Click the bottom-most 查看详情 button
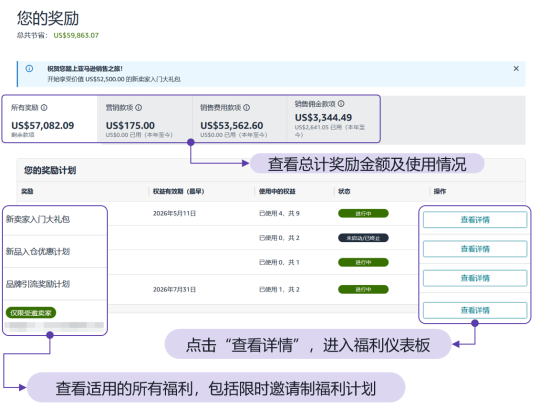 [x=474, y=310]
